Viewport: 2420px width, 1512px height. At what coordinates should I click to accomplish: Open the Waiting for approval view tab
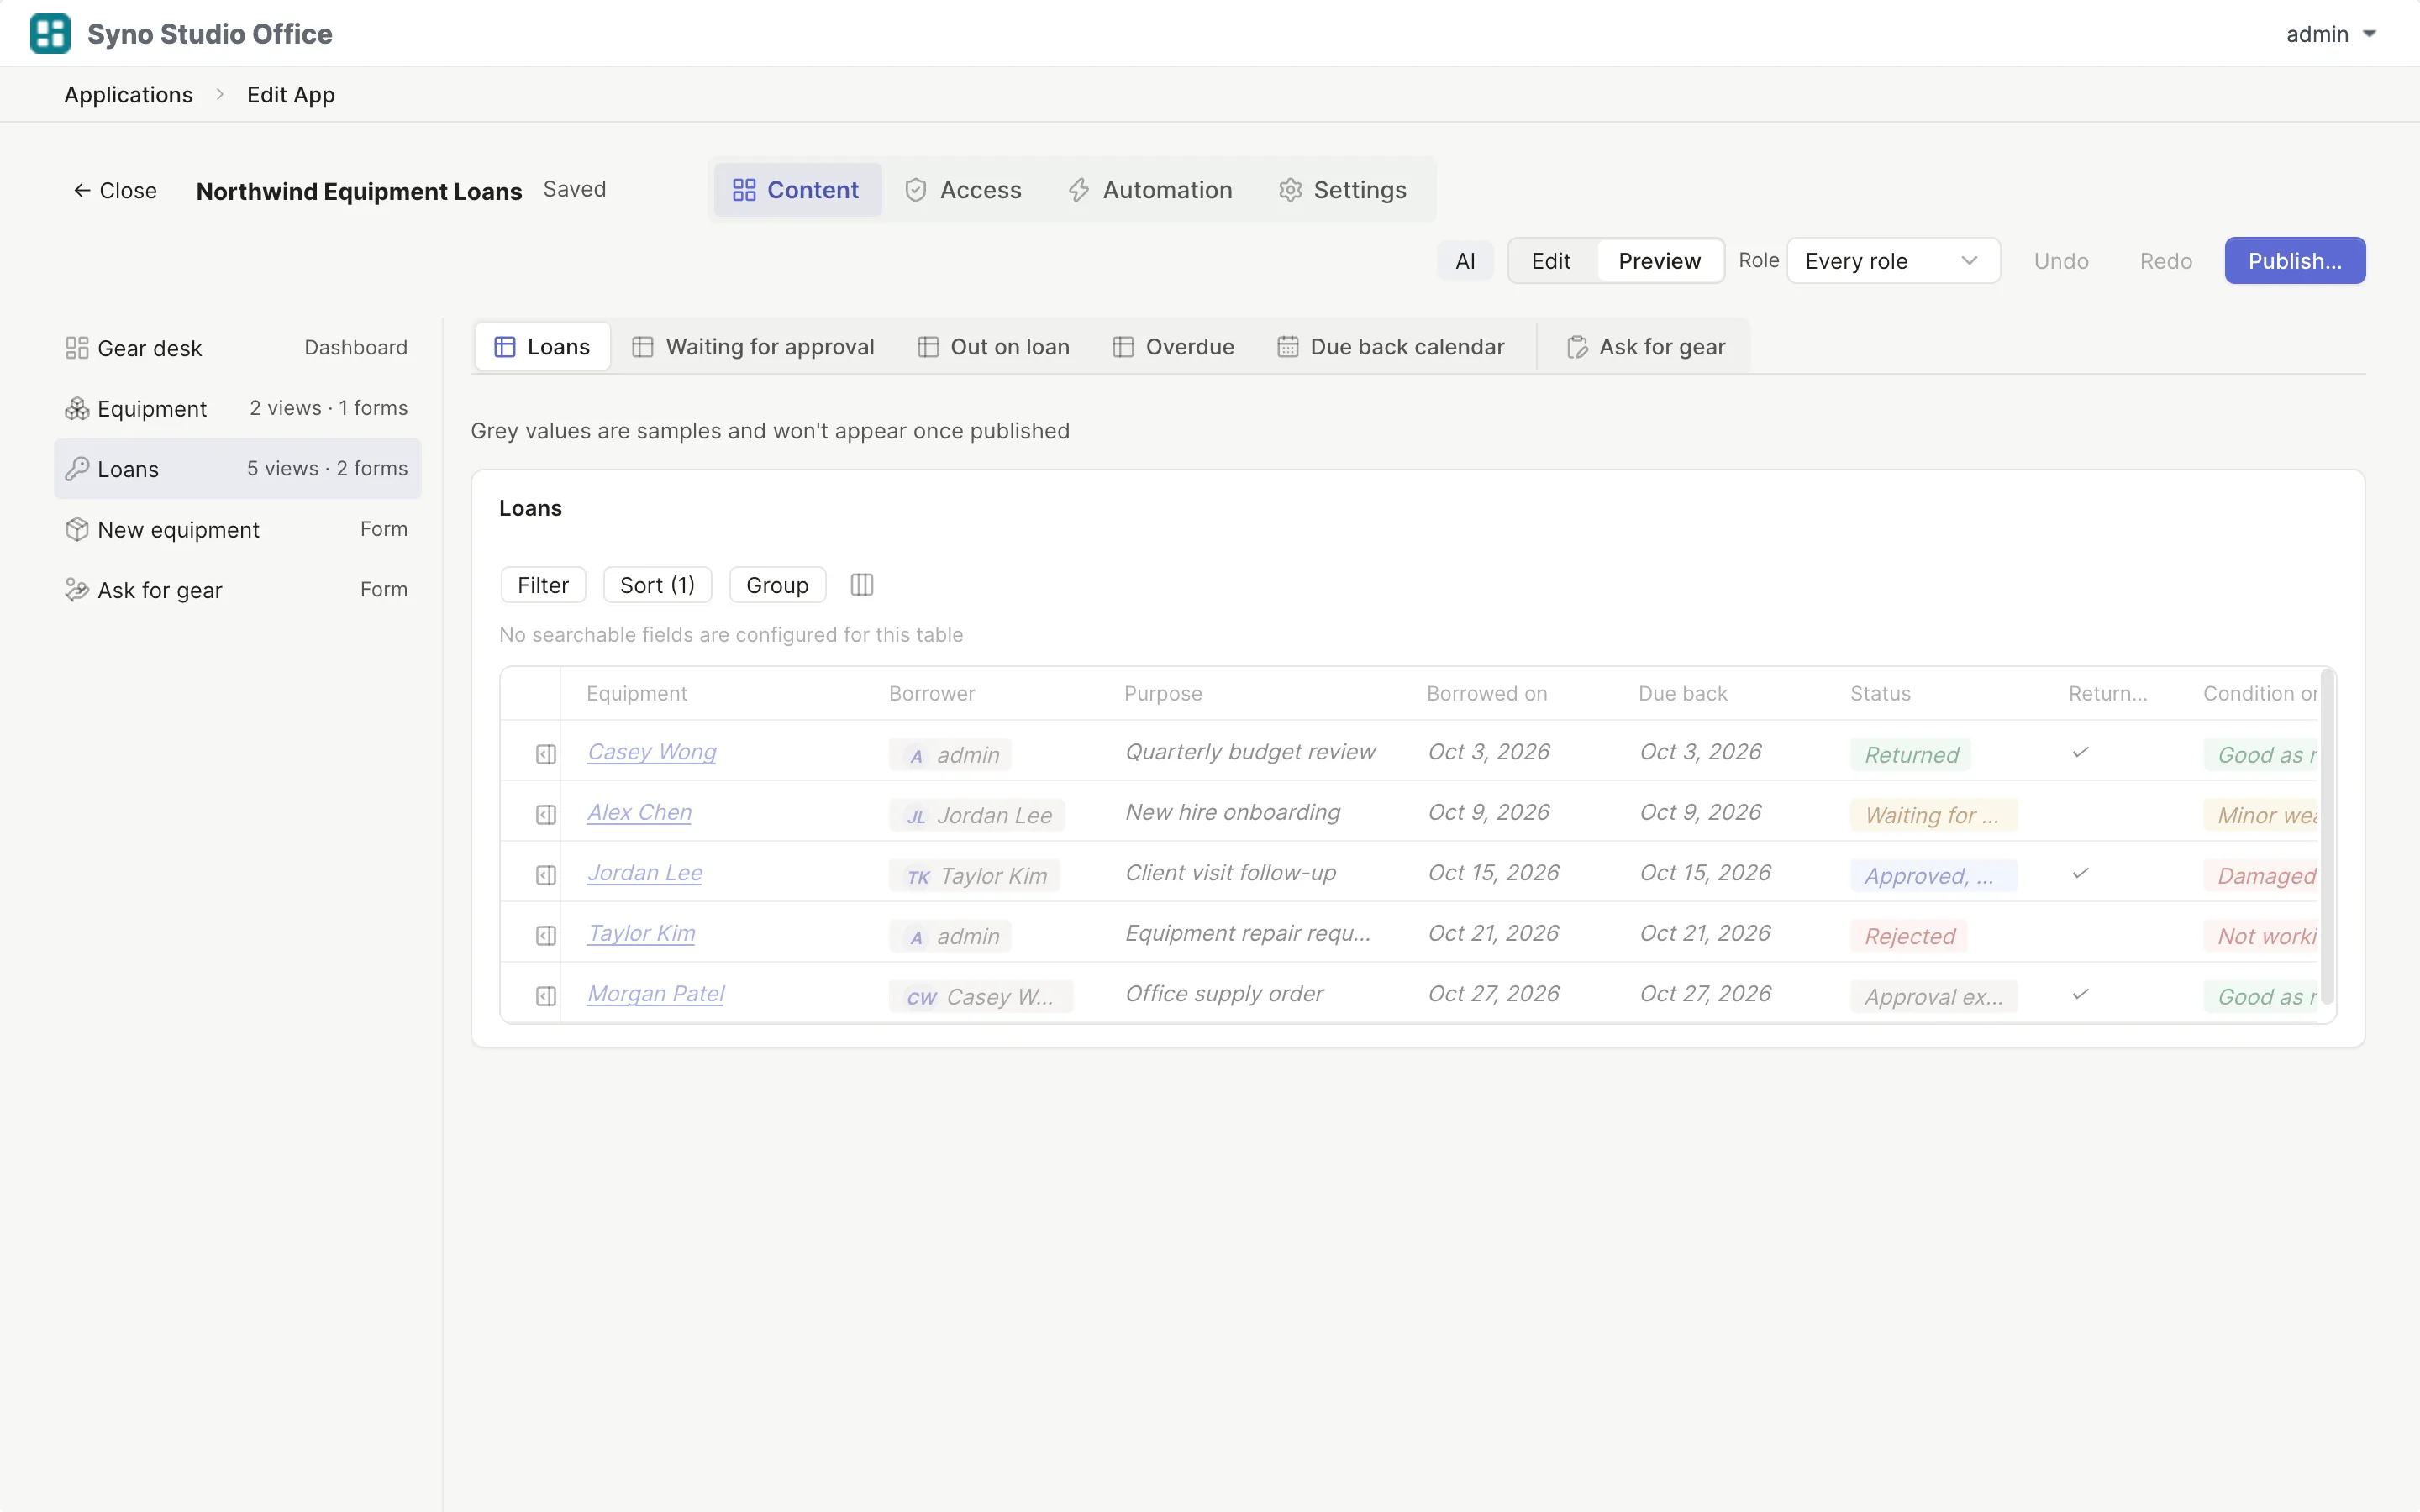(753, 347)
